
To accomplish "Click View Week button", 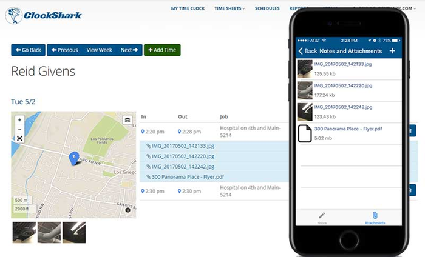I will pos(99,50).
